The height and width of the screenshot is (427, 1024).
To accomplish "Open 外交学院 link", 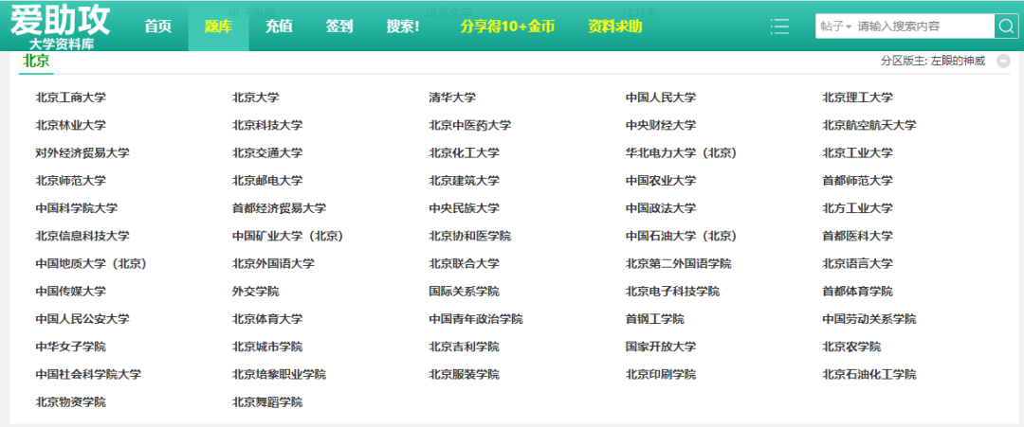I will point(255,292).
